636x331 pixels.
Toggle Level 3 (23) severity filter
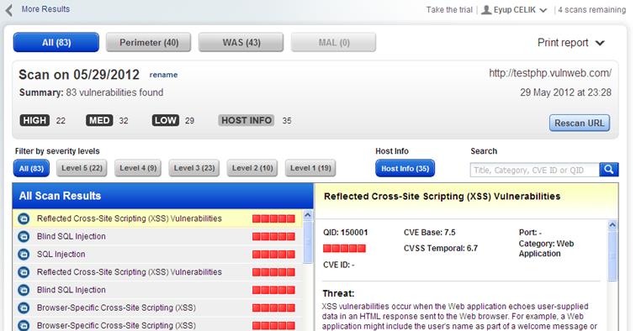(194, 168)
